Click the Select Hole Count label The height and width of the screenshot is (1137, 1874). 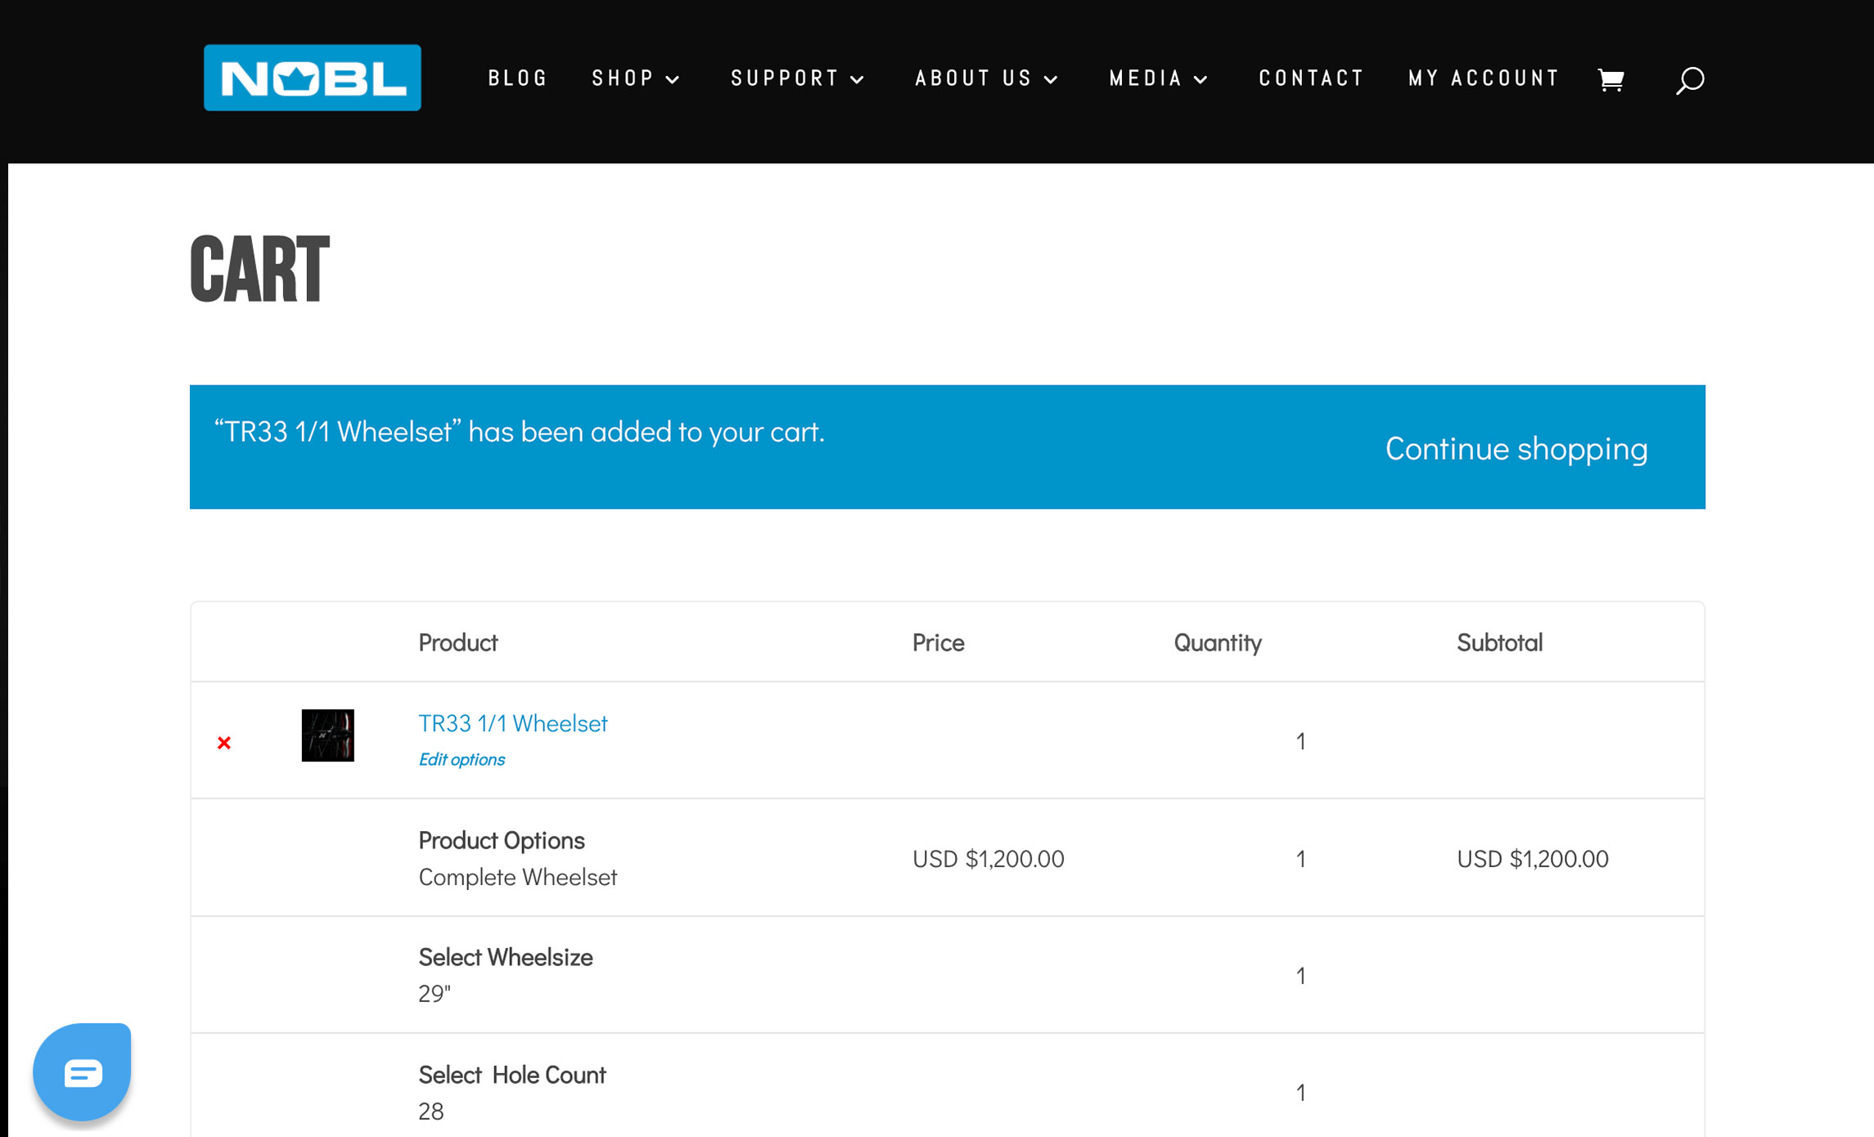click(511, 1075)
